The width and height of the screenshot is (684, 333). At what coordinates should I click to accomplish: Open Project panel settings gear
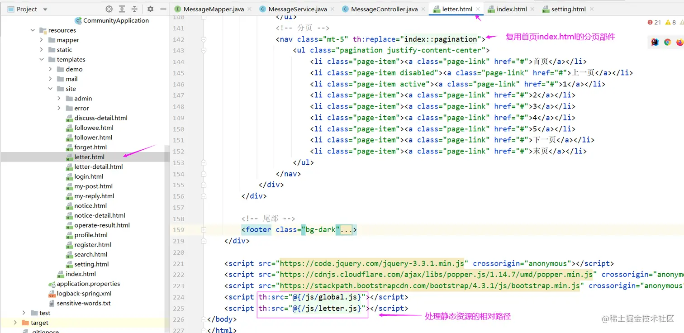pos(151,9)
